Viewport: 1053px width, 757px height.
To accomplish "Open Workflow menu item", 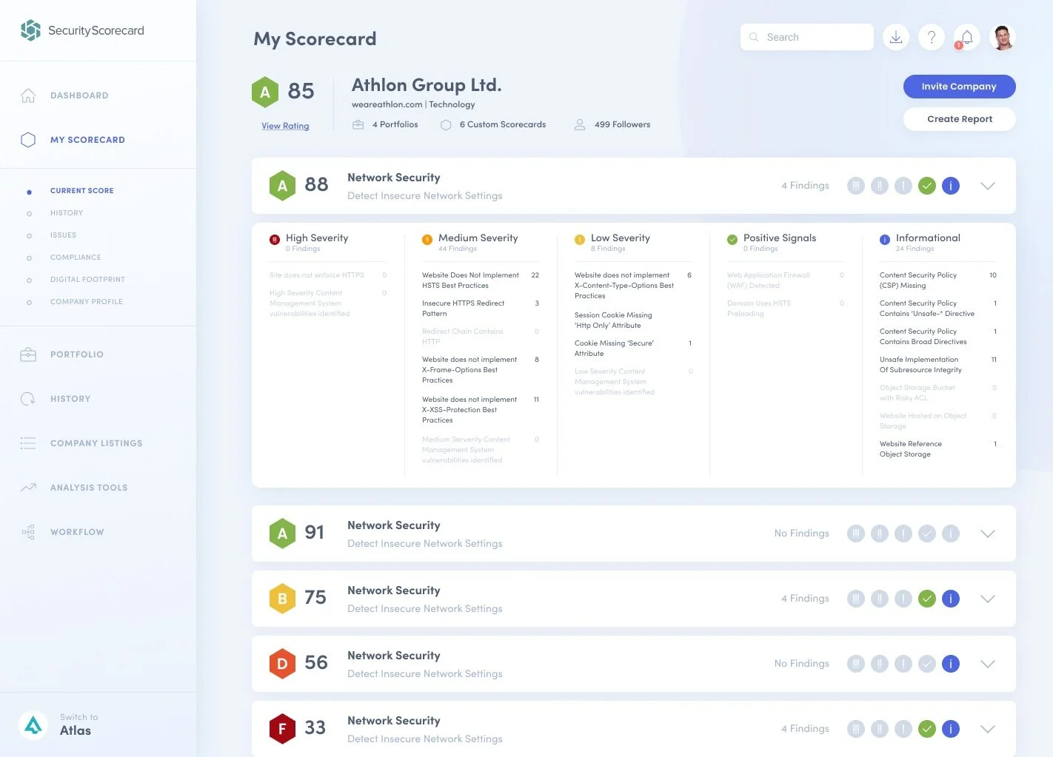I will [77, 532].
